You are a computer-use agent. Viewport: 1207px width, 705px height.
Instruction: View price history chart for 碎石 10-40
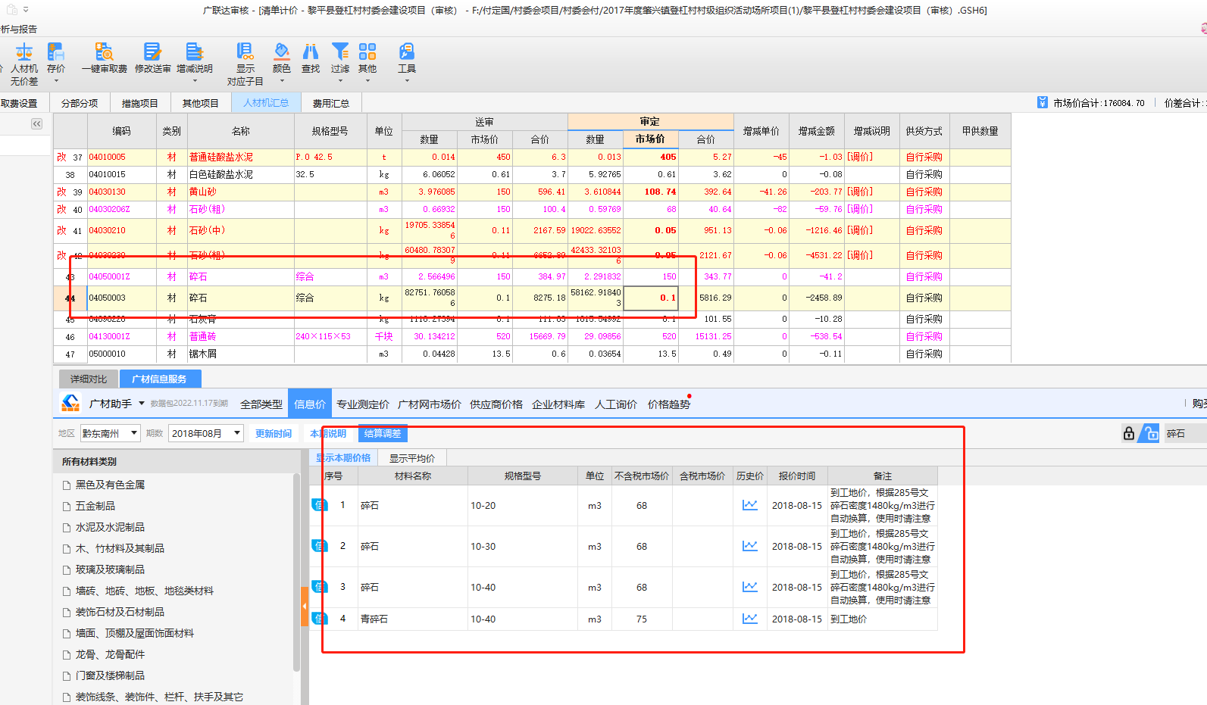pos(749,587)
